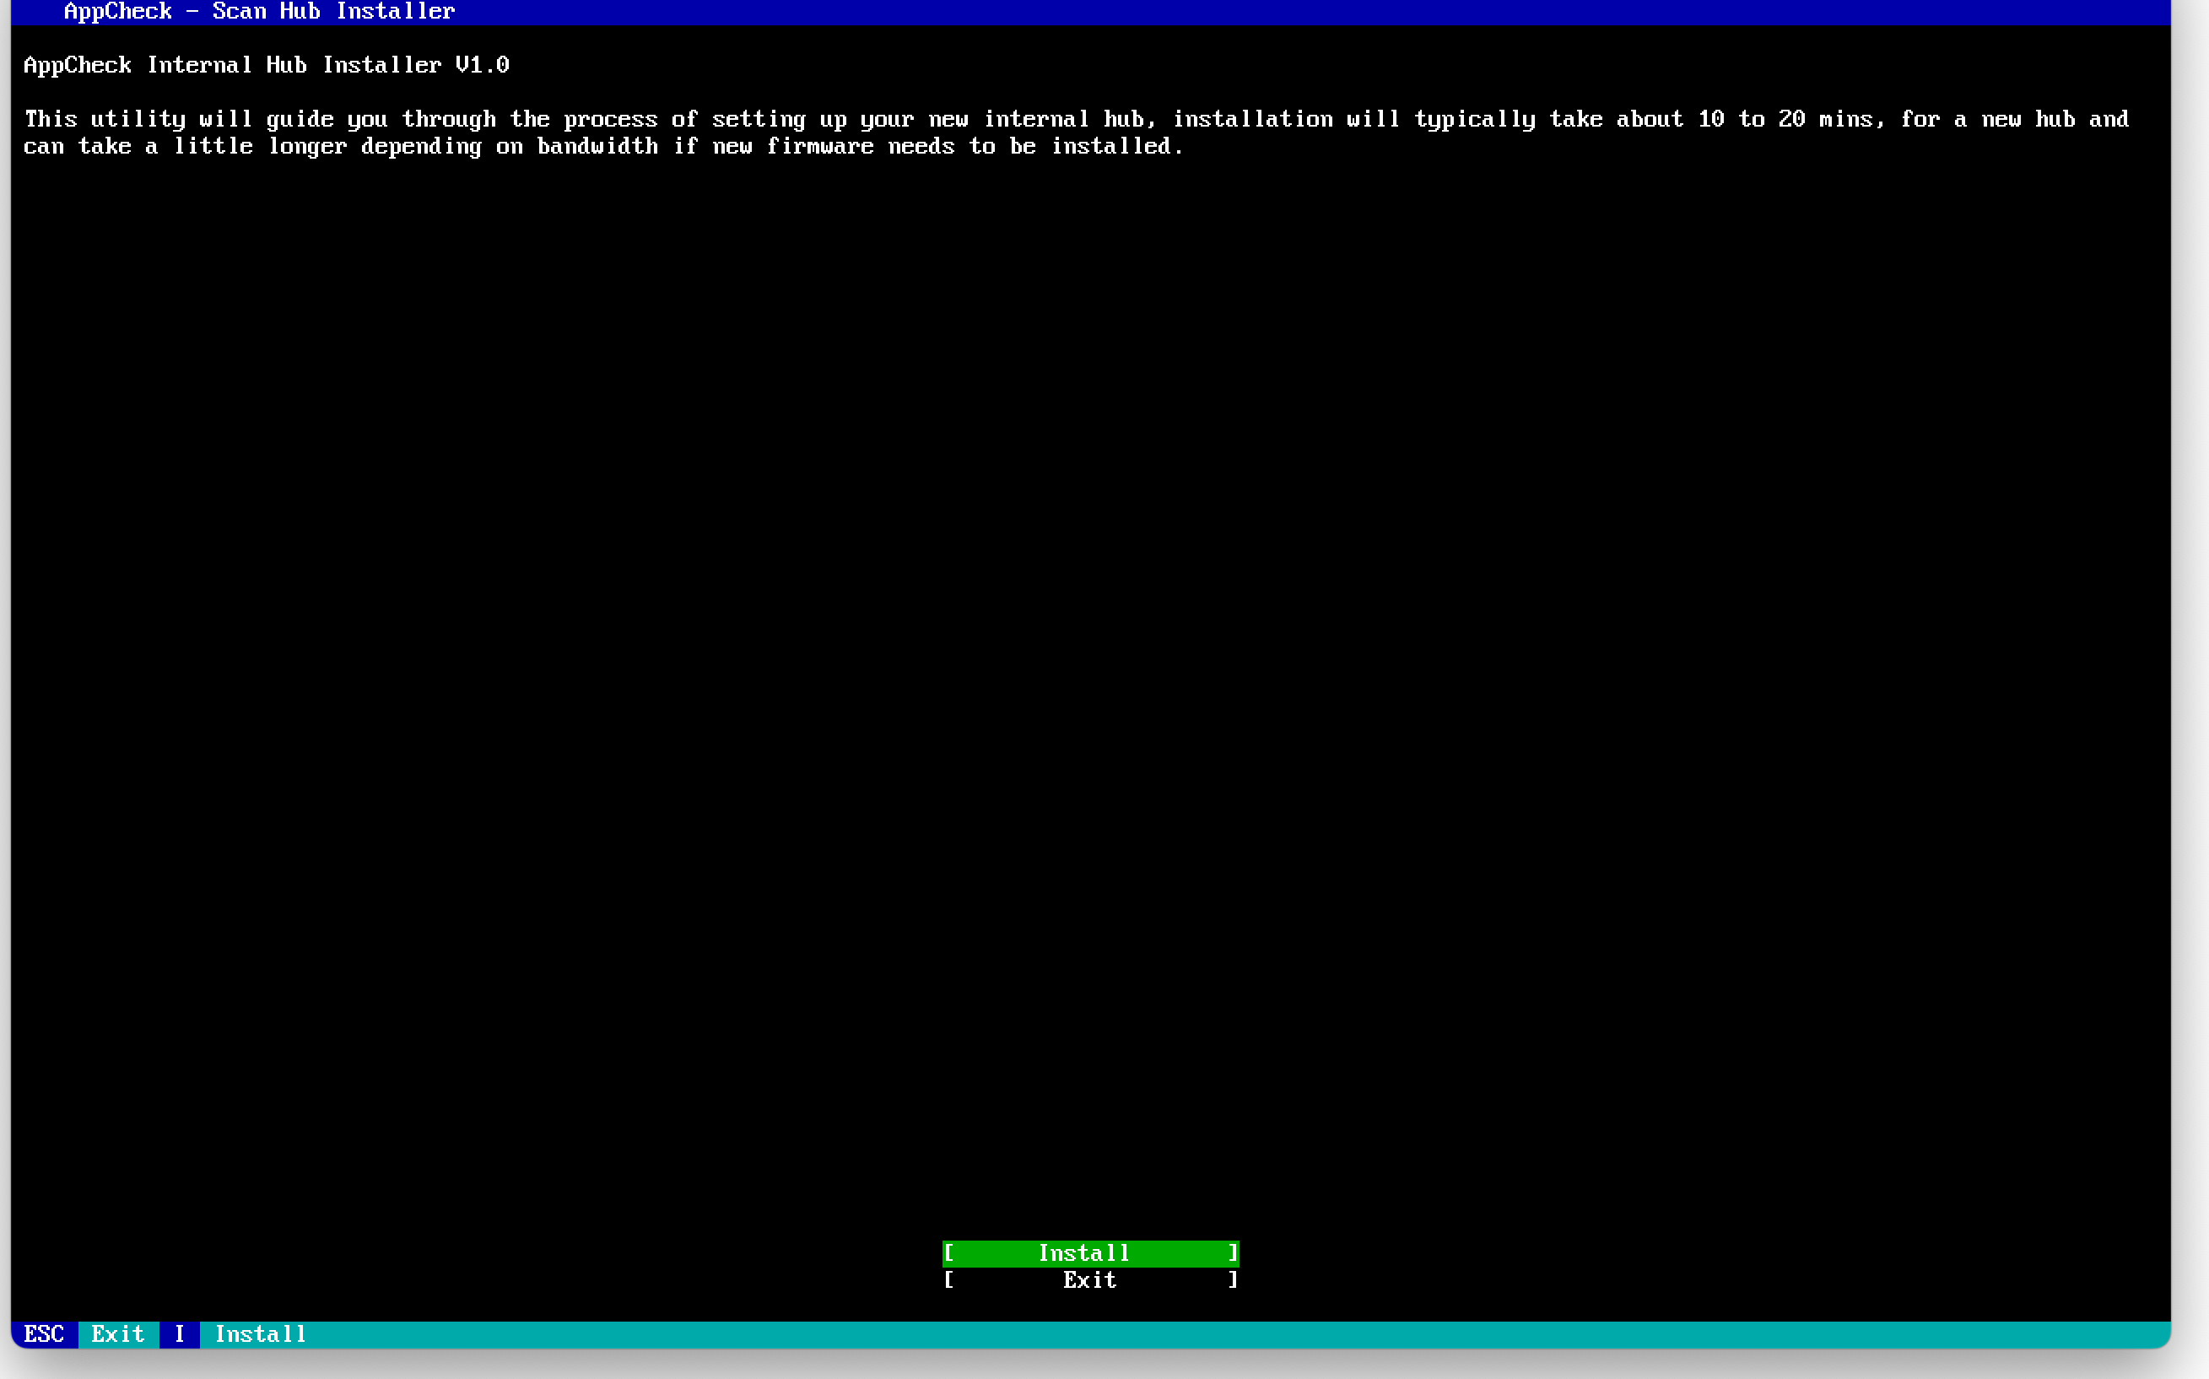Choose the Exit button below Install
This screenshot has height=1379, width=2209.
1090,1280
